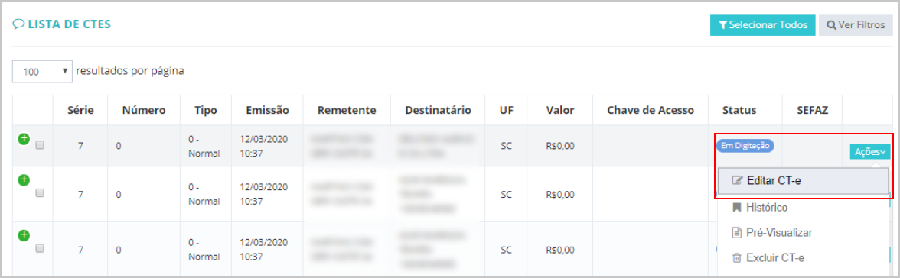Click the Em Digitação status badge
The image size is (900, 278).
click(x=745, y=146)
